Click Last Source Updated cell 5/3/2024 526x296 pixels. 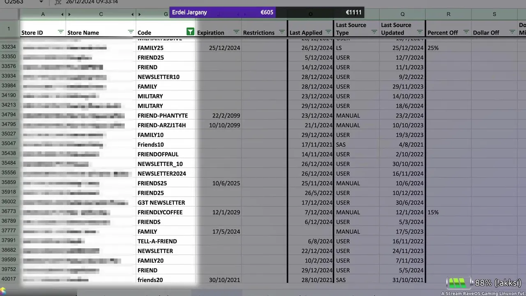[x=402, y=222]
